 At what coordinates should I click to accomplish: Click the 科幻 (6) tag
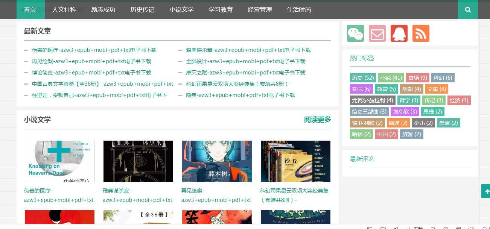tap(443, 78)
